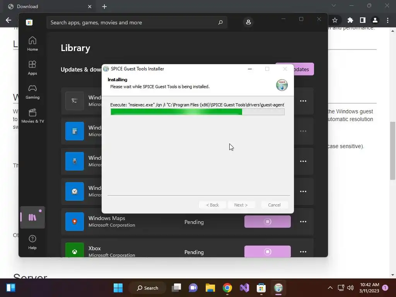Open Task View on taskbar

[x=176, y=288]
